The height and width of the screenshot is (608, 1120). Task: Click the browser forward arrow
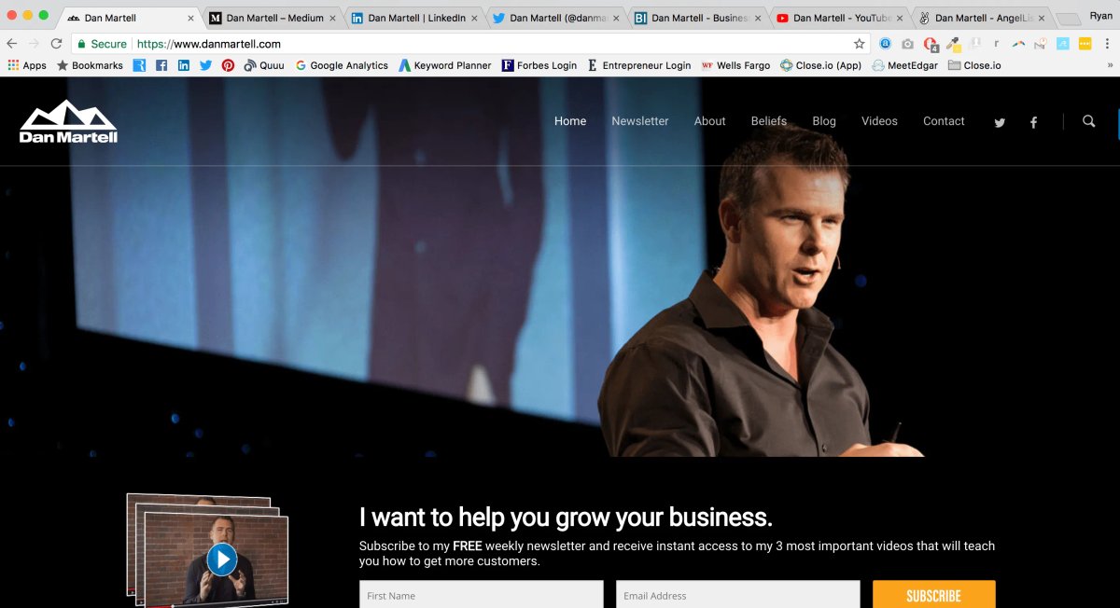pyautogui.click(x=35, y=44)
